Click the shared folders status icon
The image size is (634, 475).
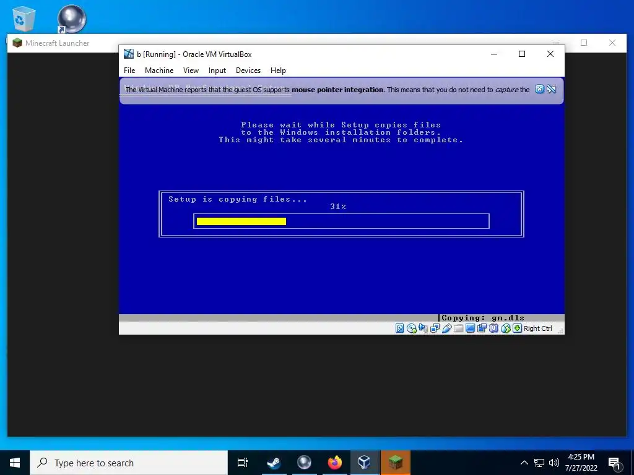pyautogui.click(x=458, y=328)
